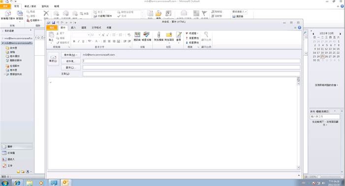Open the Zoom magnifier icon in message ribbon
The image size is (345, 186).
click(x=206, y=36)
